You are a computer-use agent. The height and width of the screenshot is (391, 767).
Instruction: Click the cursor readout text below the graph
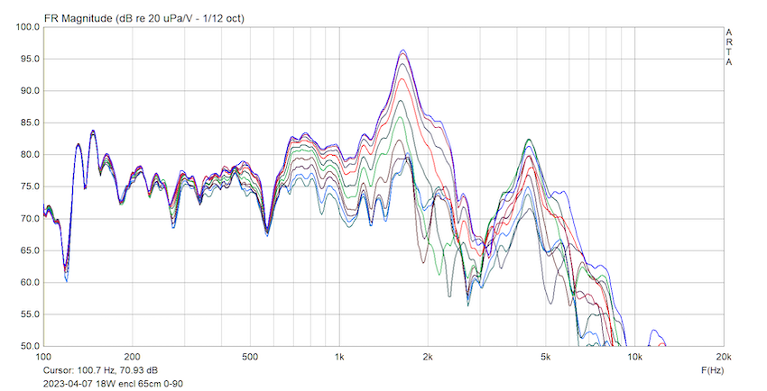(x=101, y=370)
